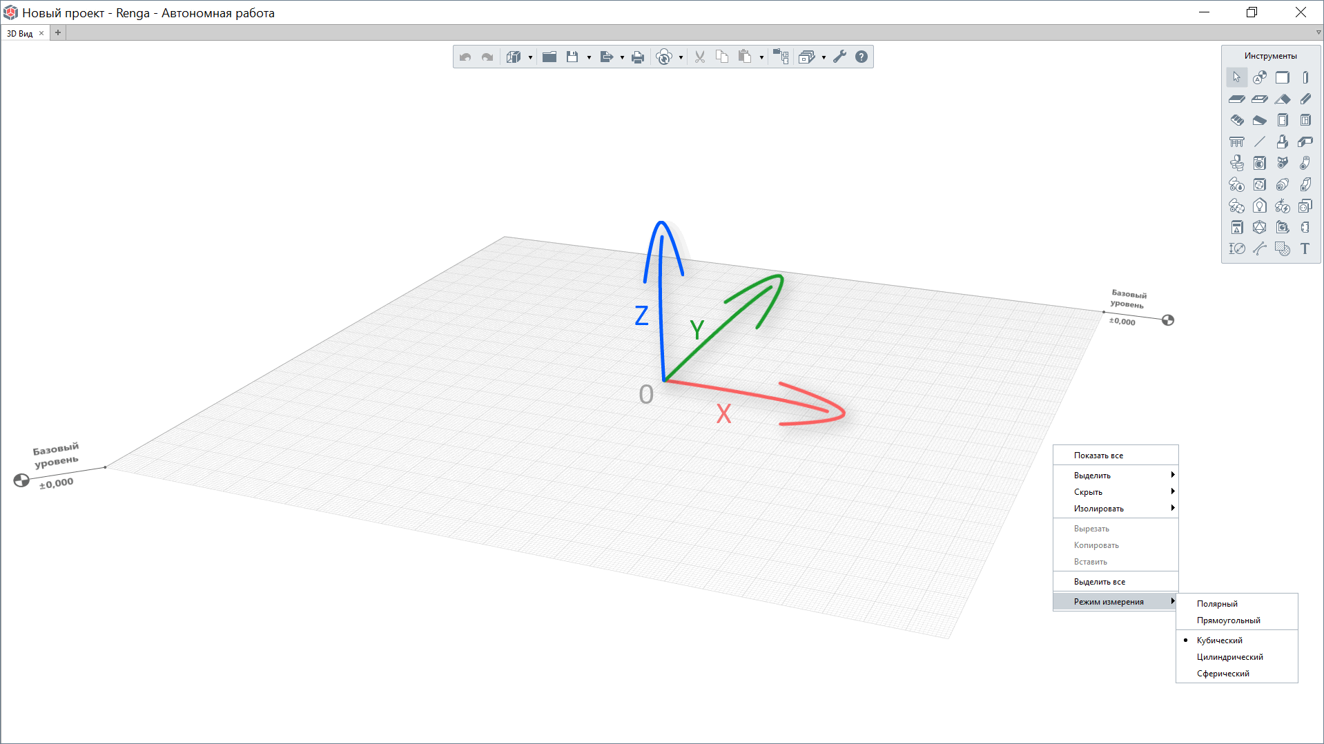Viewport: 1324px width, 744px height.
Task: Select the Кубический measurement mode
Action: (1237, 640)
